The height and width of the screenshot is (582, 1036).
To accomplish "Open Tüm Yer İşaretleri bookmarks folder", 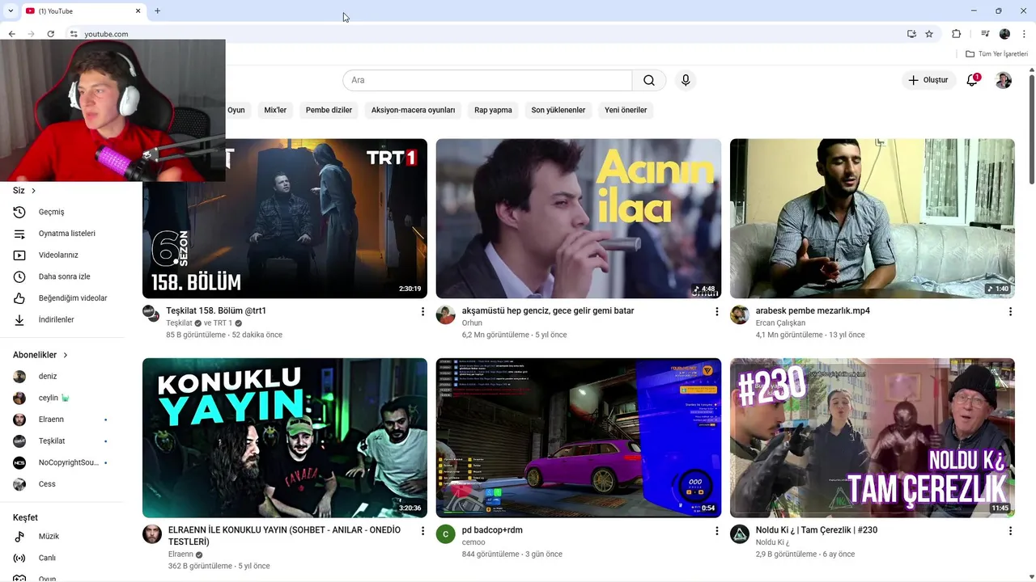I will [997, 54].
